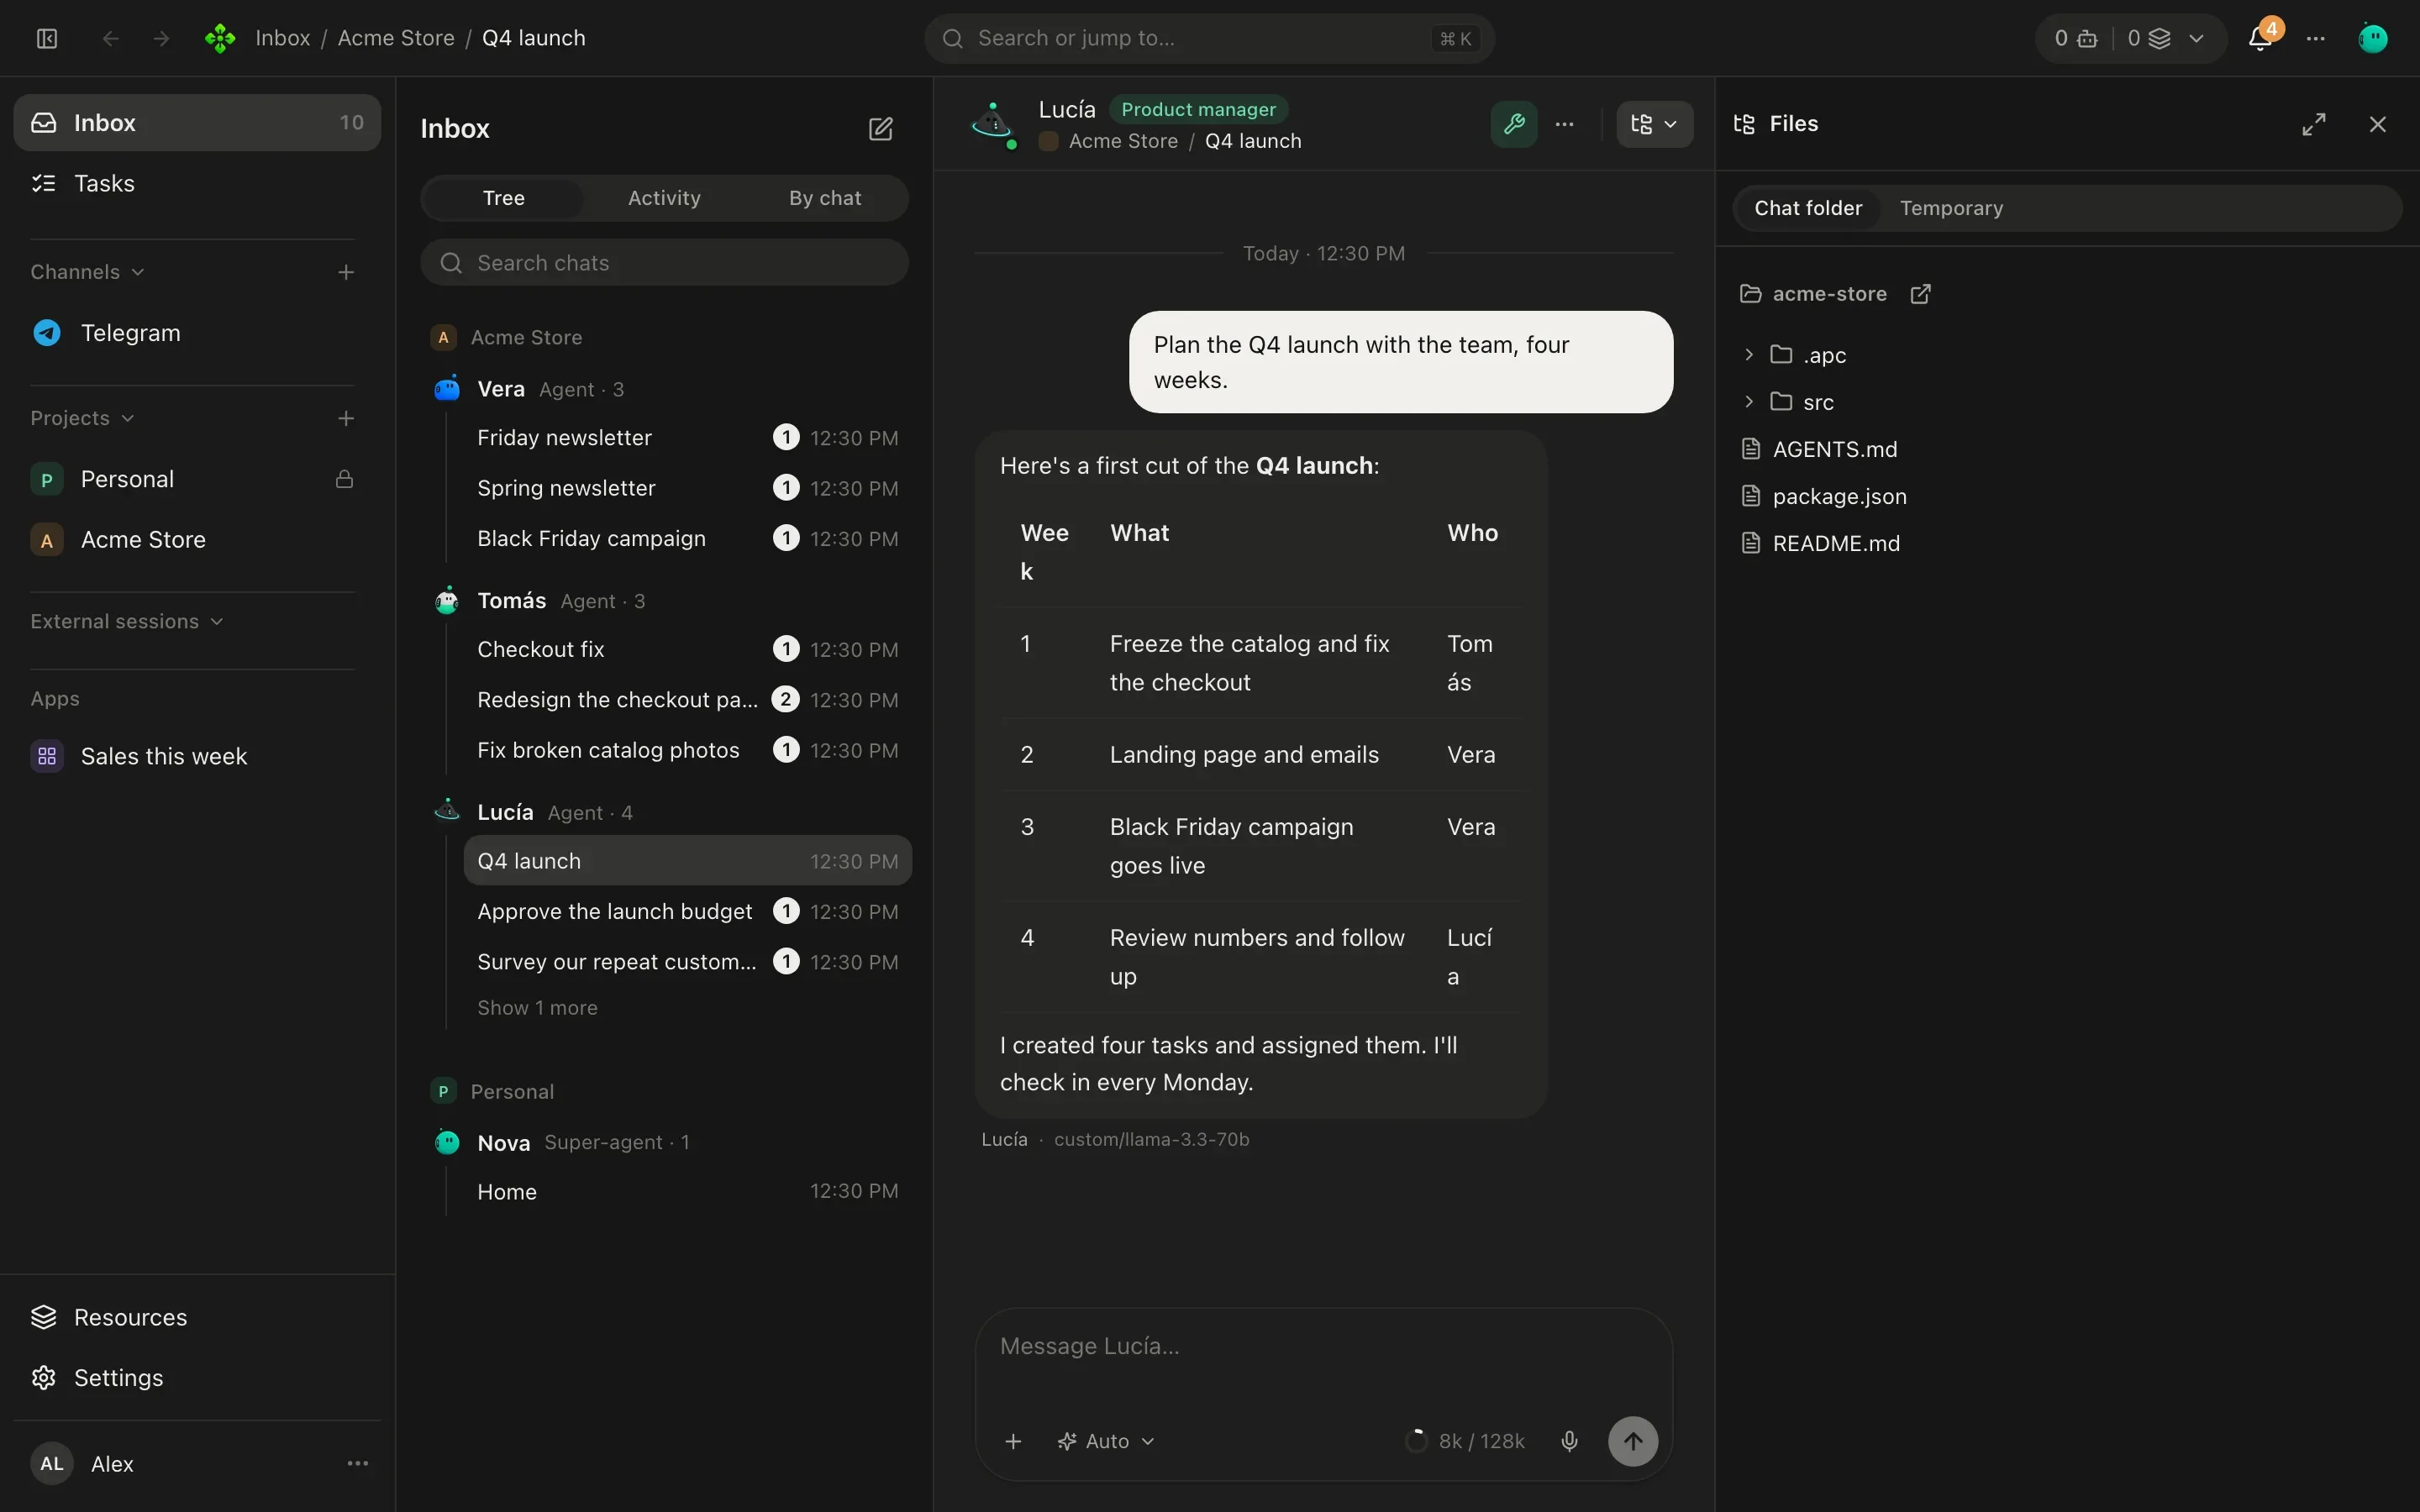Switch to Tree view tab
This screenshot has width=2420, height=1512.
503,198
